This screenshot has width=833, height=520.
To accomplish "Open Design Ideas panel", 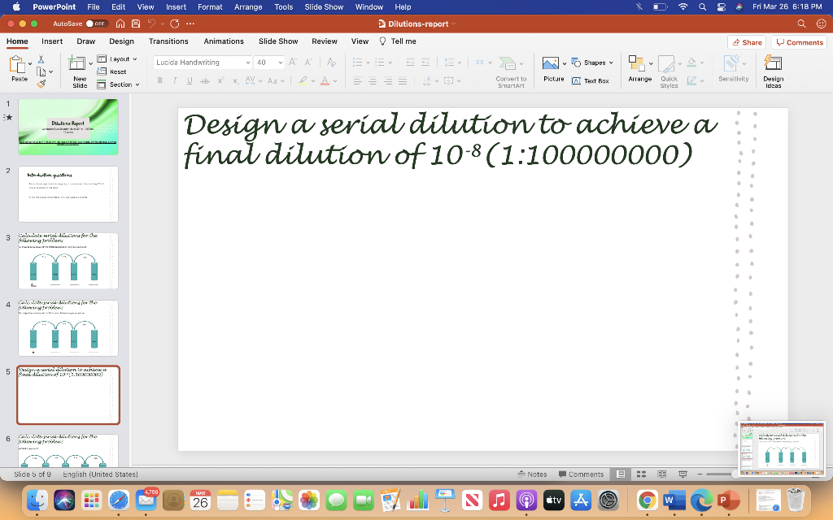I will tap(772, 69).
